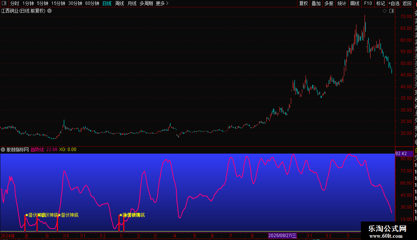The image size is (417, 240).
Task: Click 叠加 overlay button
Action: pyautogui.click(x=316, y=3)
